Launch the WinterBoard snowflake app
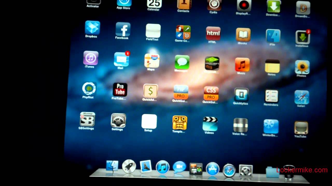The width and height of the screenshot is (332, 186). (x=271, y=127)
